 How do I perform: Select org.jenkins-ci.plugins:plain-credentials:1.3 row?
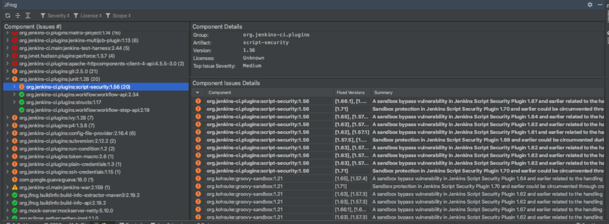click(x=70, y=164)
